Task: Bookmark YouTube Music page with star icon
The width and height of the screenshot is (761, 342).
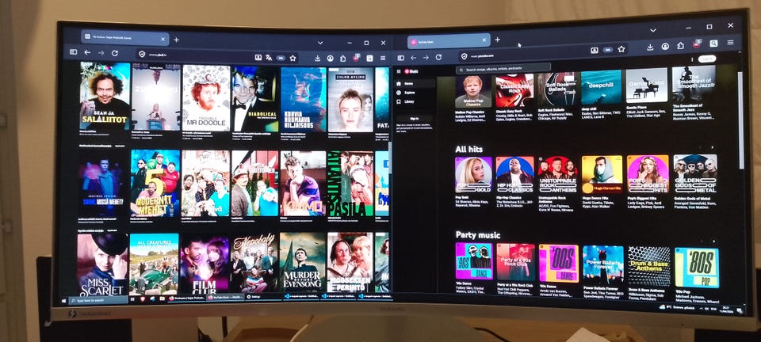Action: pos(621,49)
